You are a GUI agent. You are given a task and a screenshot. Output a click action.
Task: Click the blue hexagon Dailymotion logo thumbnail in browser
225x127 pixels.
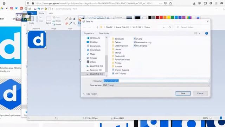point(11,94)
